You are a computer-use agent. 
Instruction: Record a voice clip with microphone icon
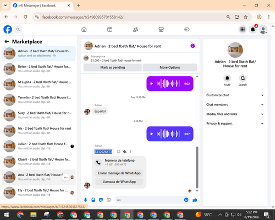tap(85, 200)
